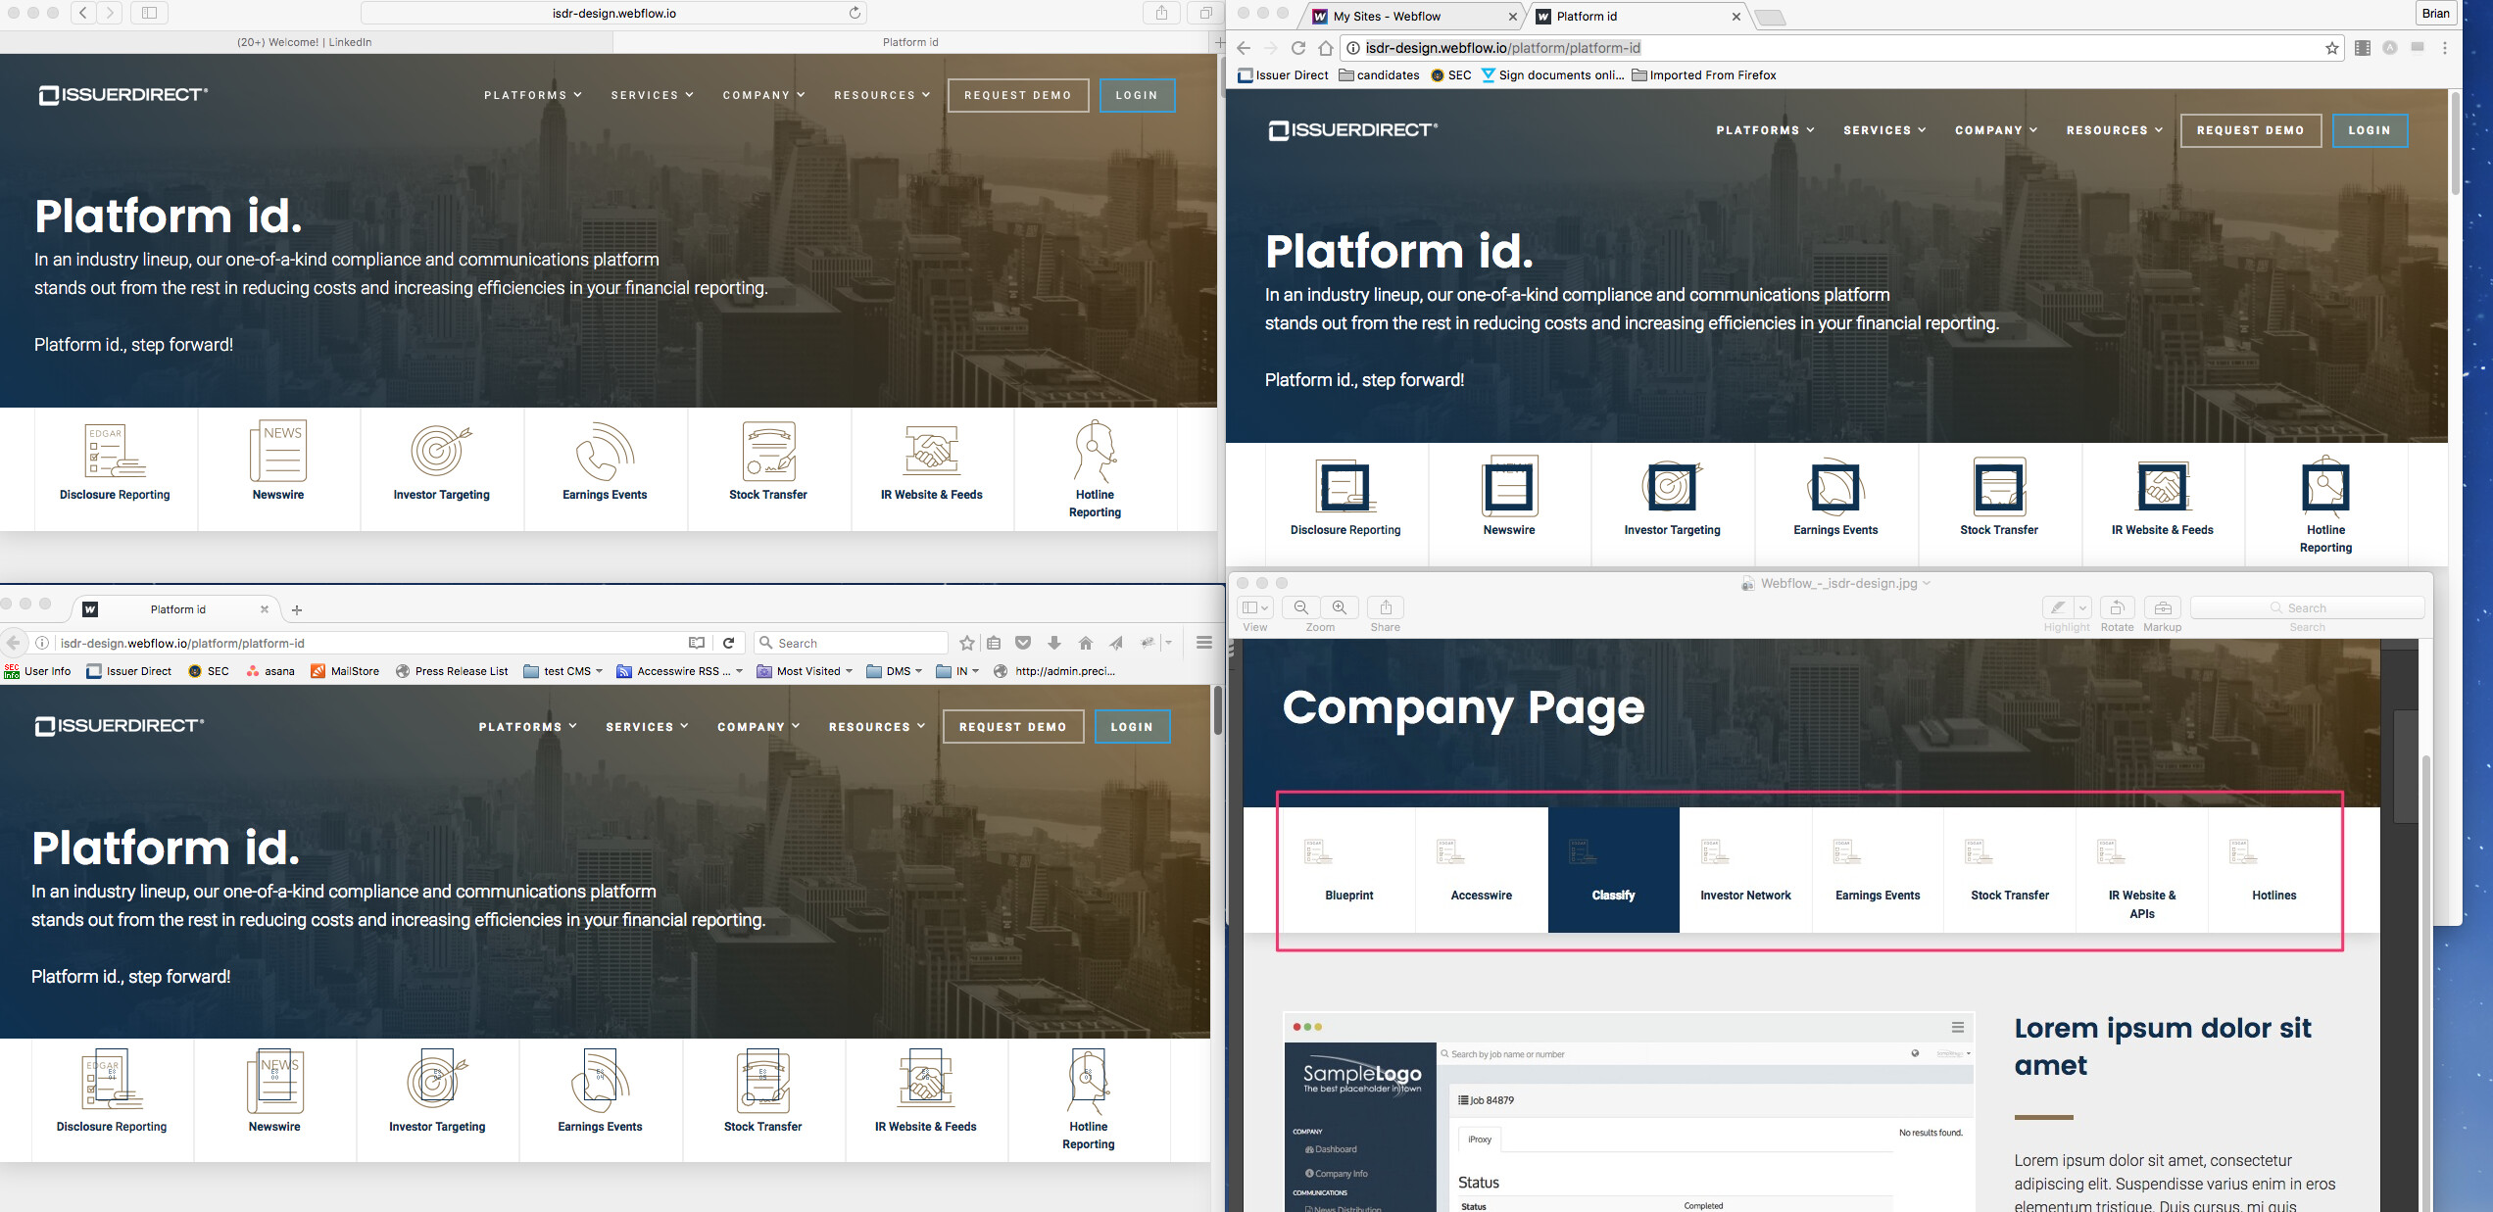Viewport: 2493px width, 1212px height.
Task: Click Firefox reload page button
Action: point(728,643)
